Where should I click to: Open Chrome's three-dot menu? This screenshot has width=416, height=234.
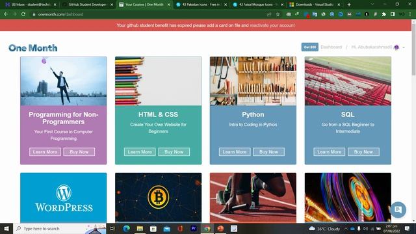point(410,14)
